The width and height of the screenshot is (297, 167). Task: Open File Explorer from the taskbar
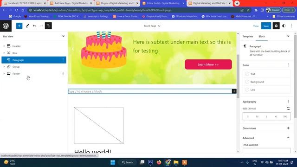pos(176,162)
